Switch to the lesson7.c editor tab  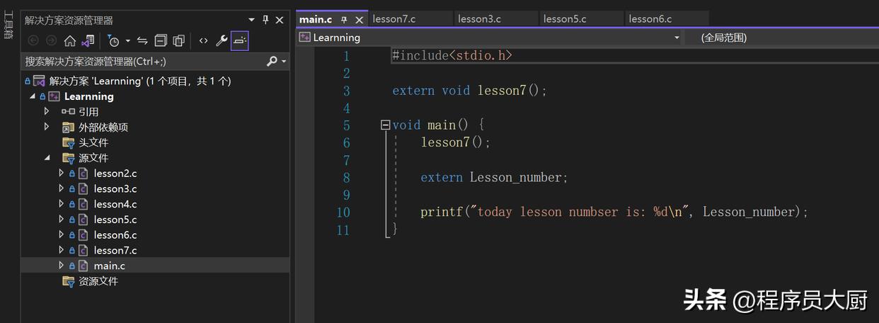(x=394, y=19)
